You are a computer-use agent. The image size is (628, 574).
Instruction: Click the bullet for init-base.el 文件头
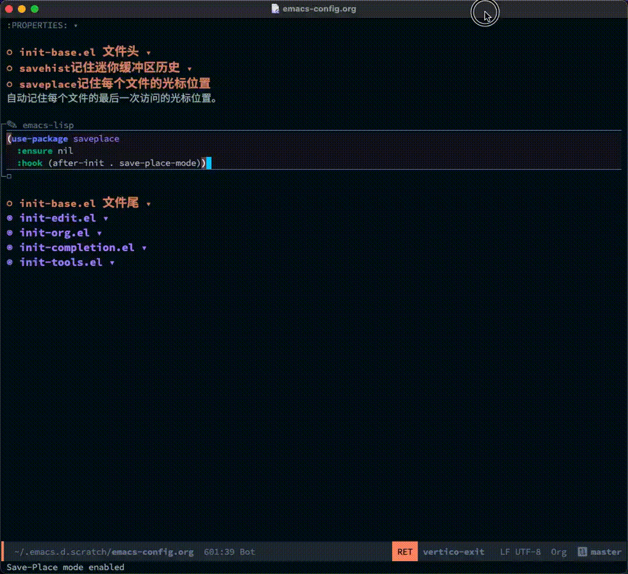point(10,52)
